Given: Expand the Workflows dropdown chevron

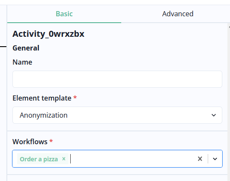Looking at the screenshot, I should click(x=215, y=159).
